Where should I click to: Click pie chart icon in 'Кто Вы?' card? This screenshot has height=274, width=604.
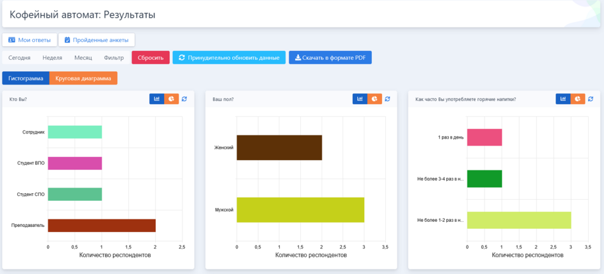click(x=172, y=99)
